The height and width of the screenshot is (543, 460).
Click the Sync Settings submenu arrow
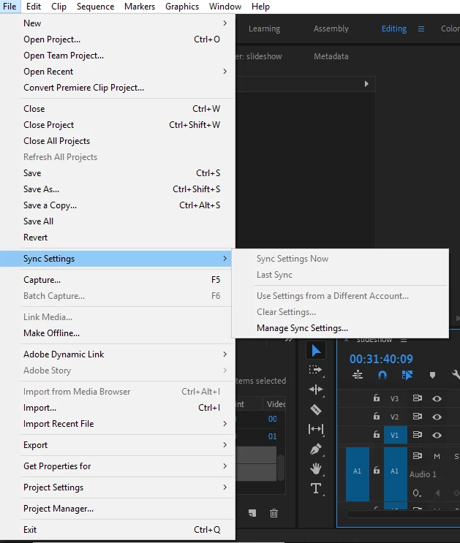225,258
